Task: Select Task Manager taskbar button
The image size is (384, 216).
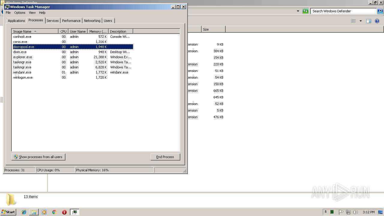Action: tap(74, 212)
